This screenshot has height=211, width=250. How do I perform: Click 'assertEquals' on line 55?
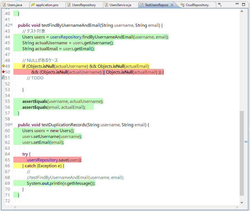coord(35,101)
